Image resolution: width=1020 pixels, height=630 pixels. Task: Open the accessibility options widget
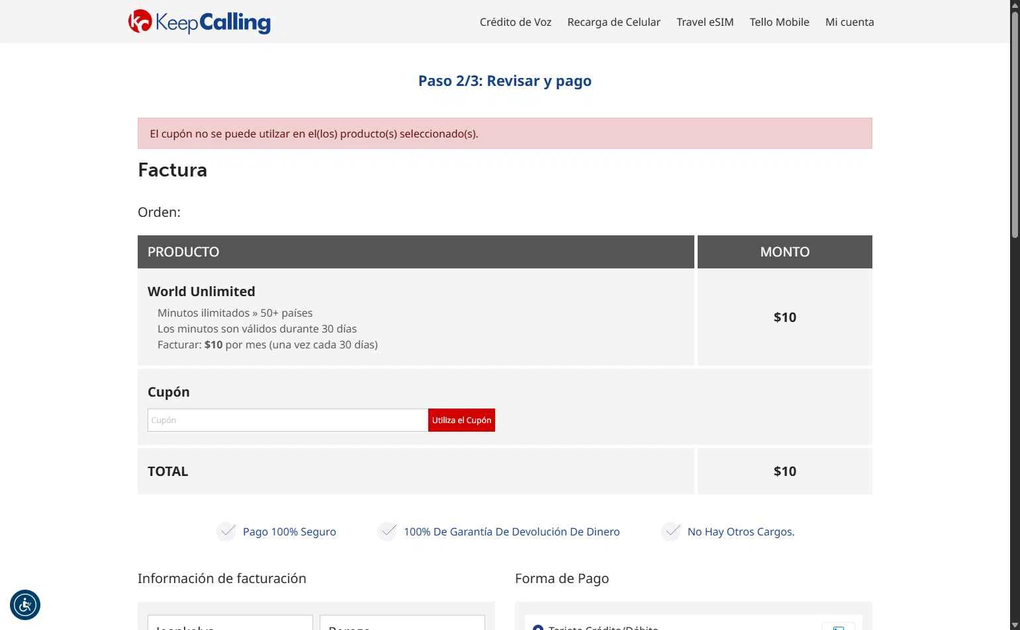25,605
